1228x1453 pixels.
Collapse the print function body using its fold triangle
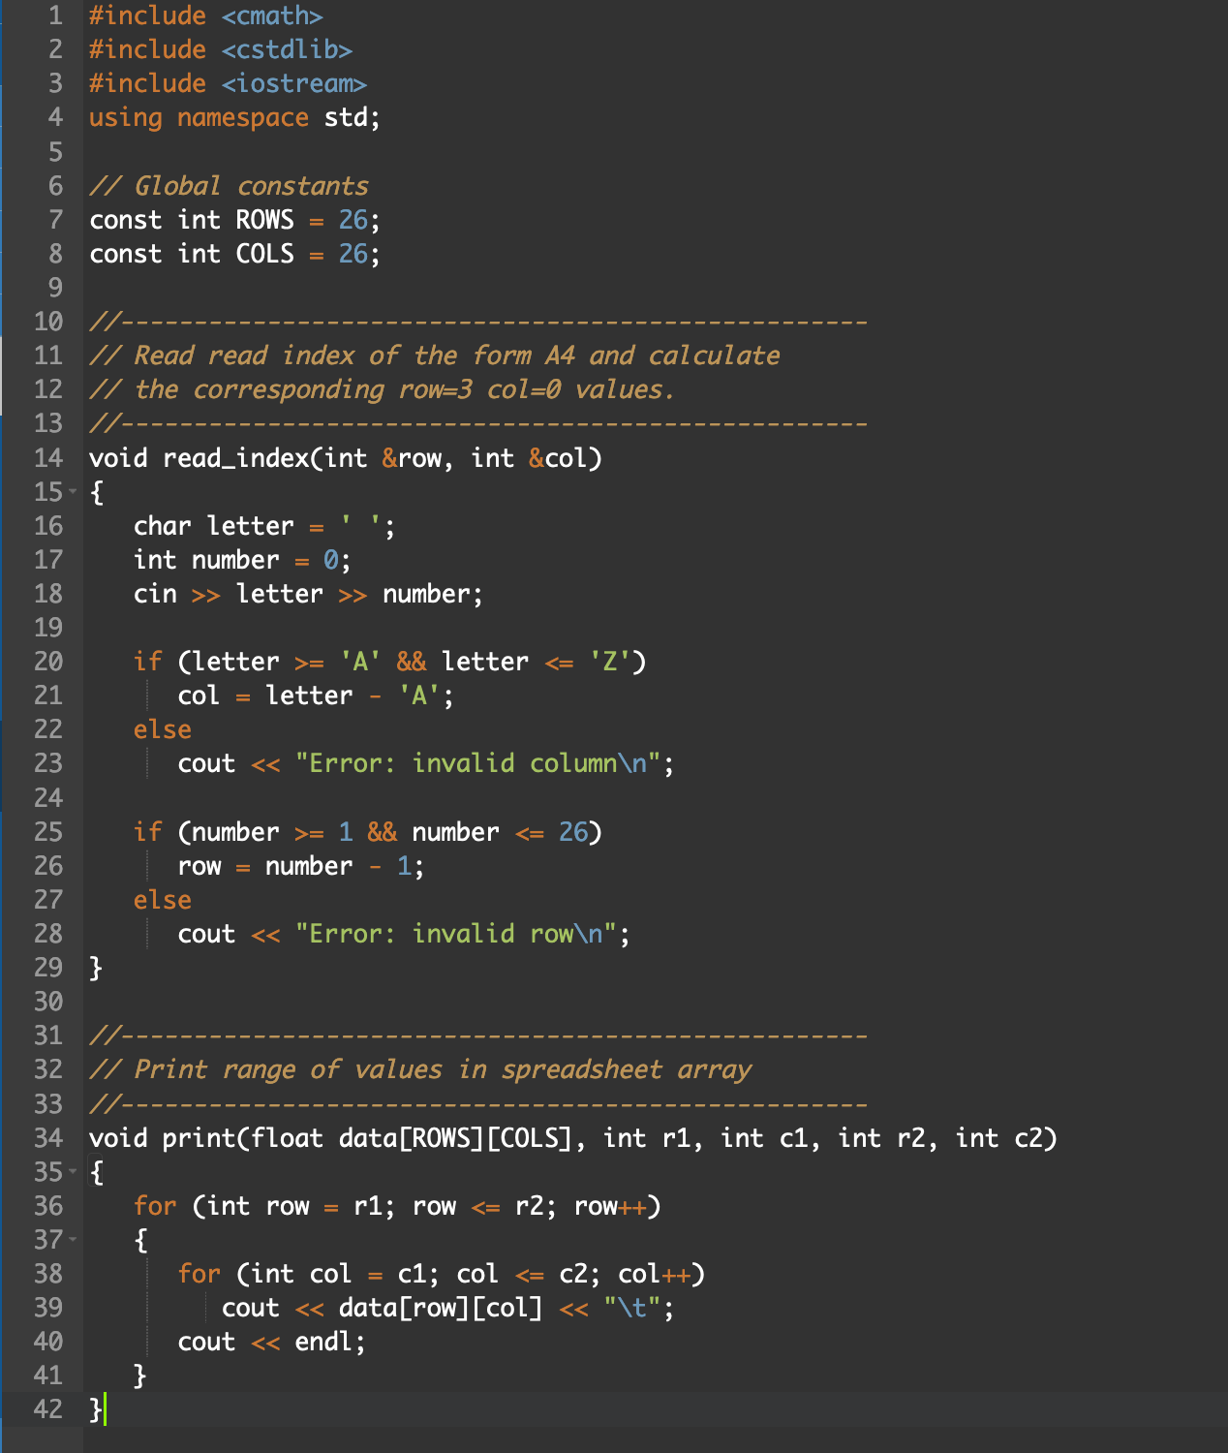(75, 1172)
